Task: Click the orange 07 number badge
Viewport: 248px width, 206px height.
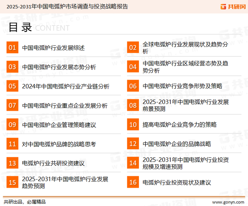Action: [x=12, y=105]
